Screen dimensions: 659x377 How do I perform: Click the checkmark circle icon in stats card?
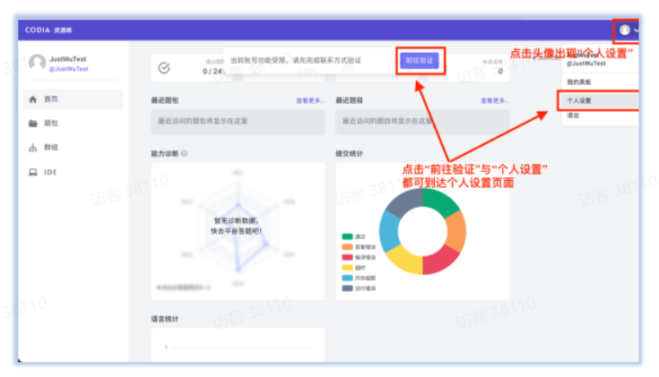(x=164, y=67)
